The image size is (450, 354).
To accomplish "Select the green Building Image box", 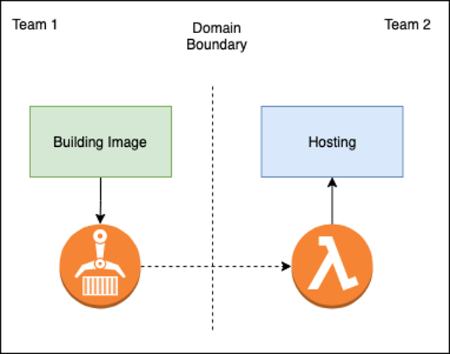I will (101, 142).
